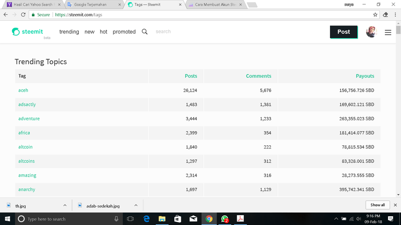Open the adventure tag
This screenshot has width=401, height=225.
click(x=29, y=118)
